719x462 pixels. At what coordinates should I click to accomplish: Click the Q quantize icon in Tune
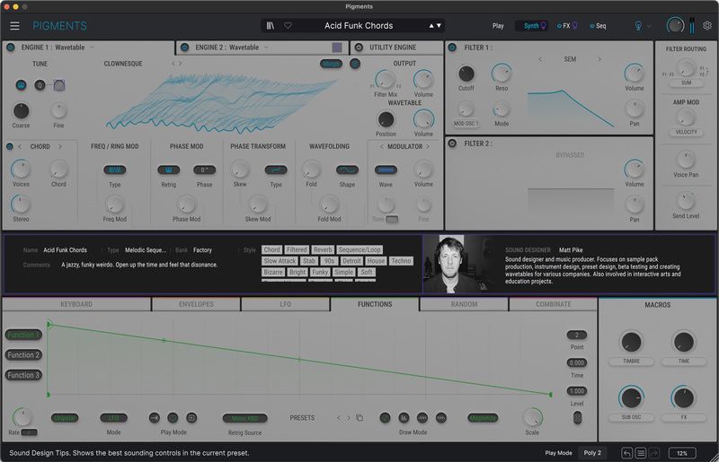coord(40,85)
